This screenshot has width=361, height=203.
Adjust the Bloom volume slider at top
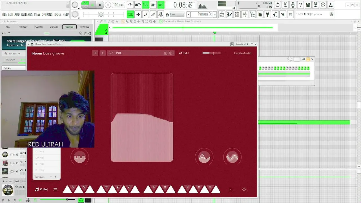[x=211, y=53]
